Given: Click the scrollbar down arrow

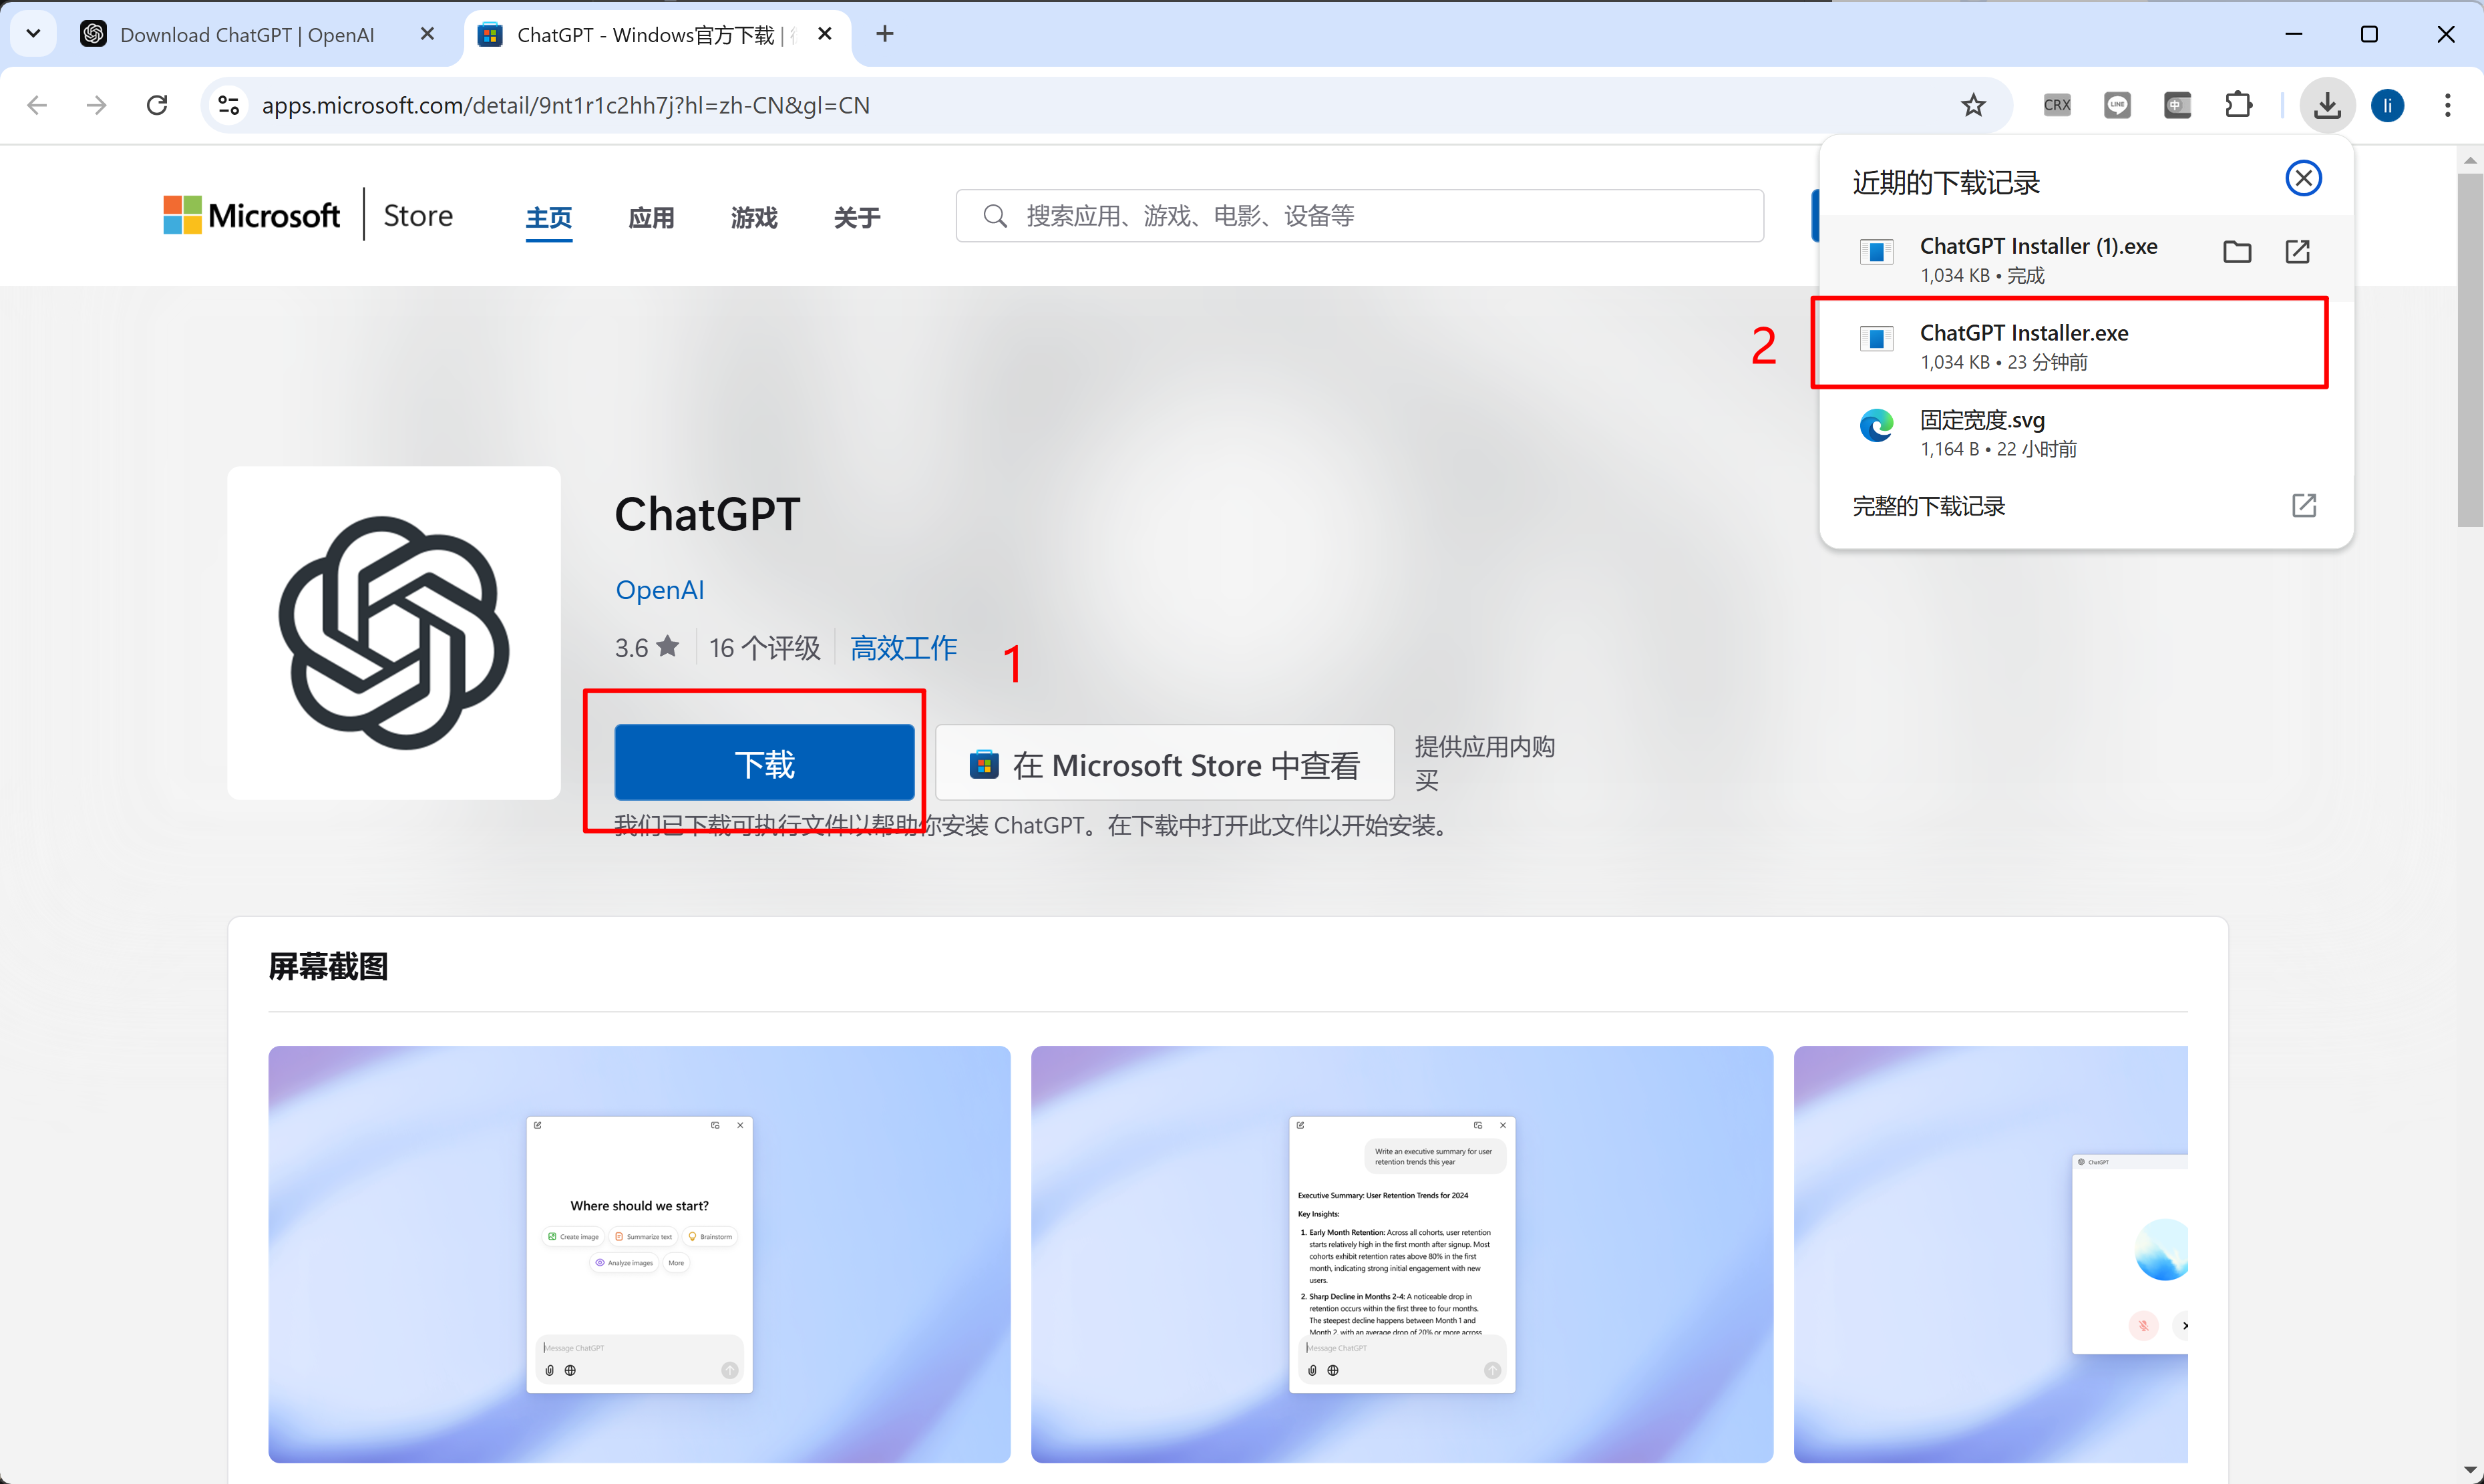Looking at the screenshot, I should (x=2470, y=1471).
